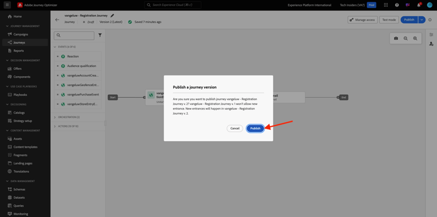Viewport: 437px width, 217px height.
Task: Open Components in sidebar
Action: coord(22,77)
